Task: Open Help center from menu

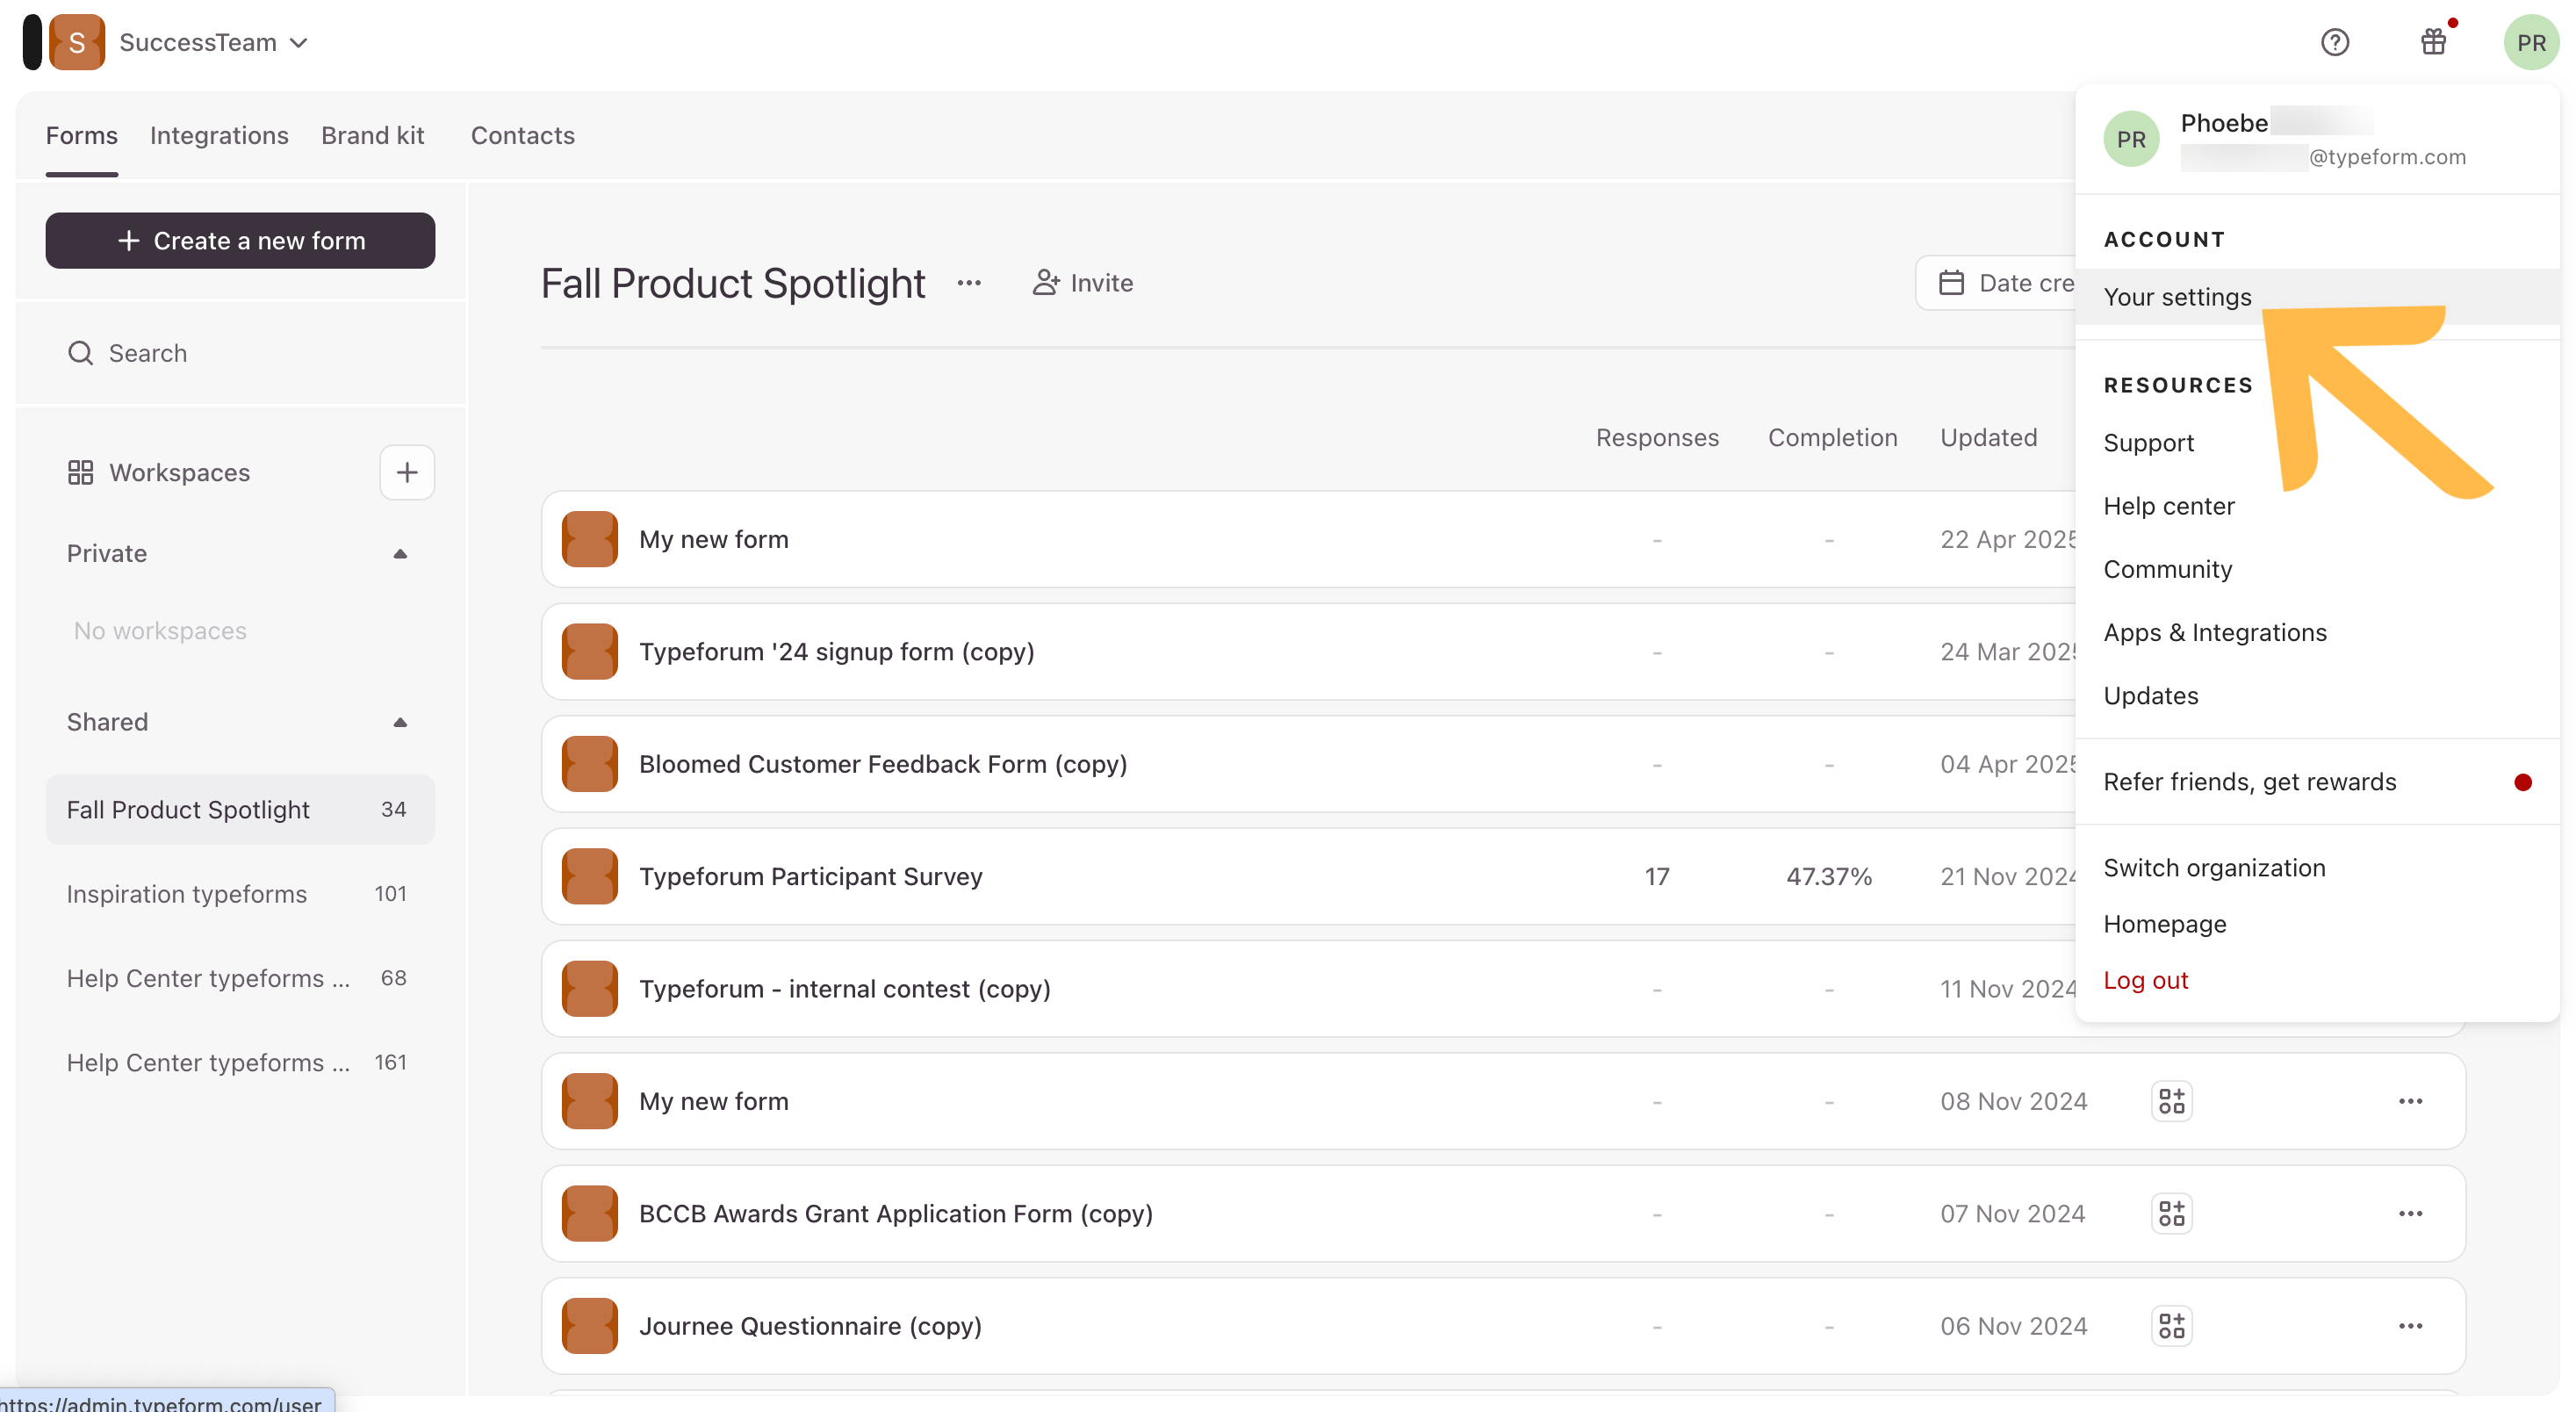Action: [x=2168, y=506]
